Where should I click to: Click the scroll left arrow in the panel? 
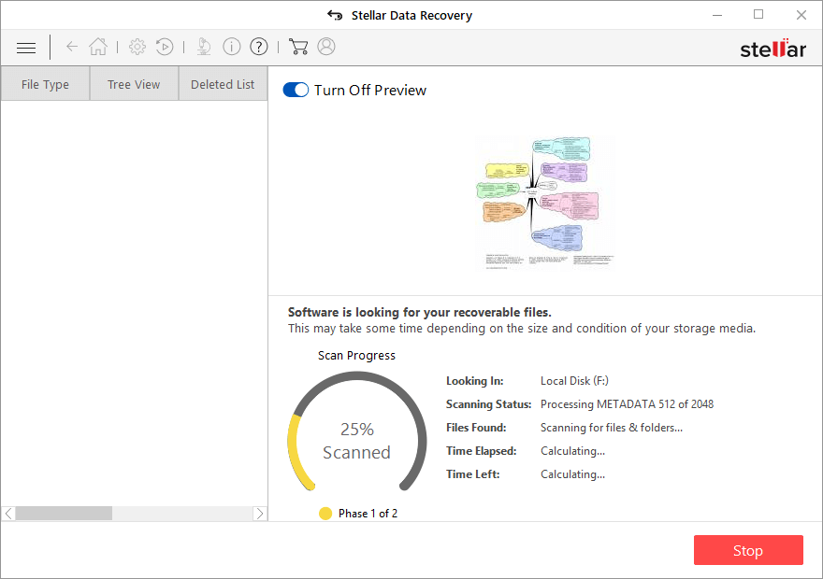[8, 514]
